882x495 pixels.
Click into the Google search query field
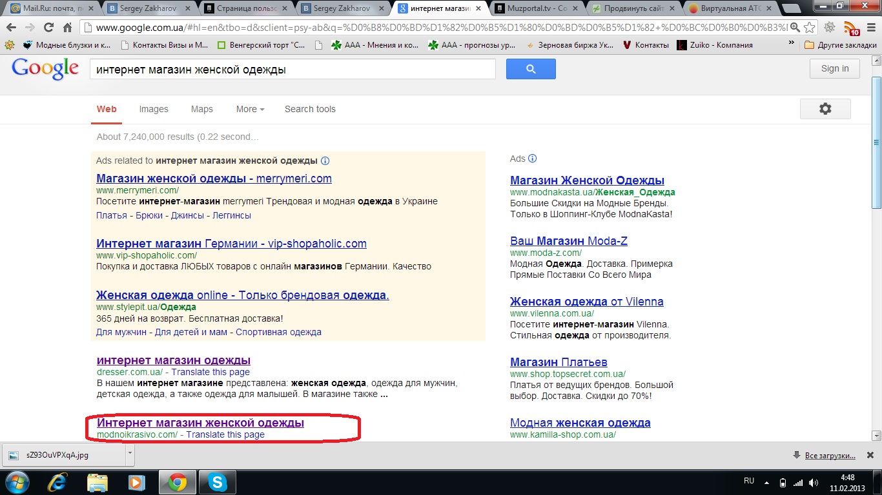[x=292, y=69]
